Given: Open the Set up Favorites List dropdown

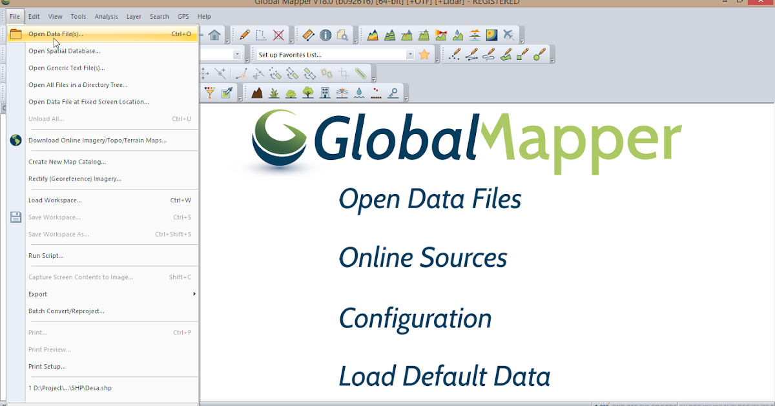Looking at the screenshot, I should tap(409, 55).
